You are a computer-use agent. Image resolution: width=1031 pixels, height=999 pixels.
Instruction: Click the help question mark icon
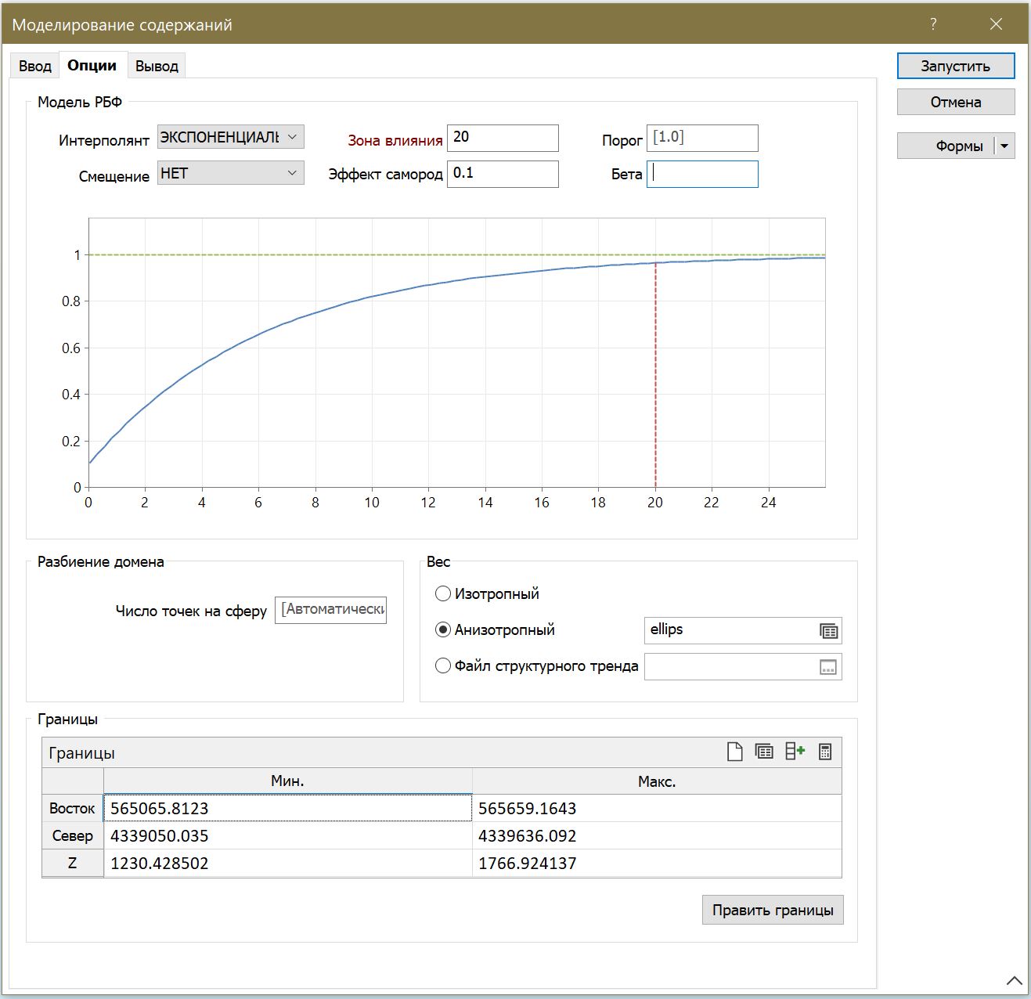pos(933,24)
